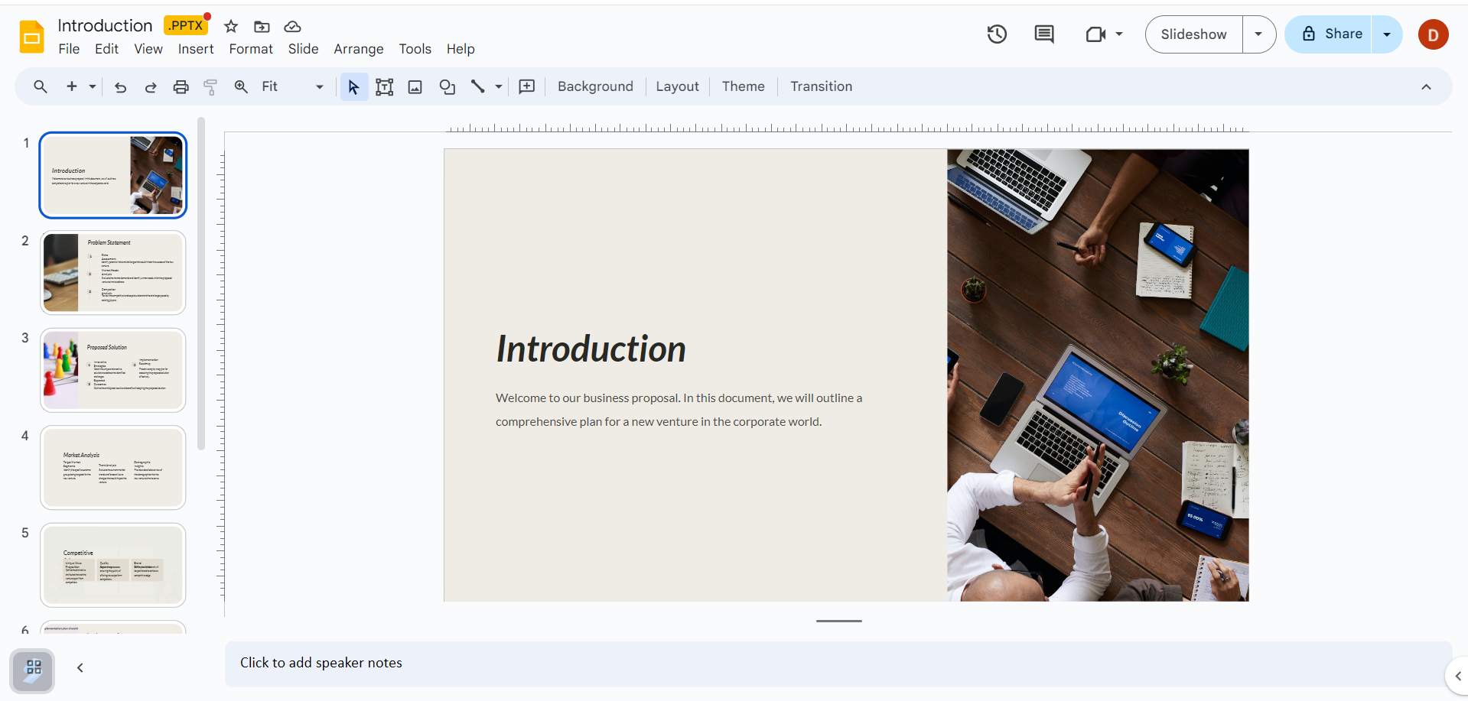This screenshot has width=1468, height=701.
Task: Open version history clock icon
Action: pos(997,34)
